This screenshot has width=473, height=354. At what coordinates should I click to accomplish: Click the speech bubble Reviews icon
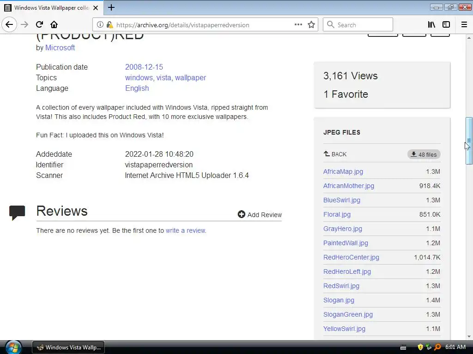tap(17, 212)
